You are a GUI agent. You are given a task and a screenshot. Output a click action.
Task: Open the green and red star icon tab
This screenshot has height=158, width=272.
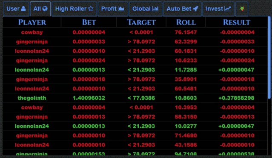click(x=242, y=8)
